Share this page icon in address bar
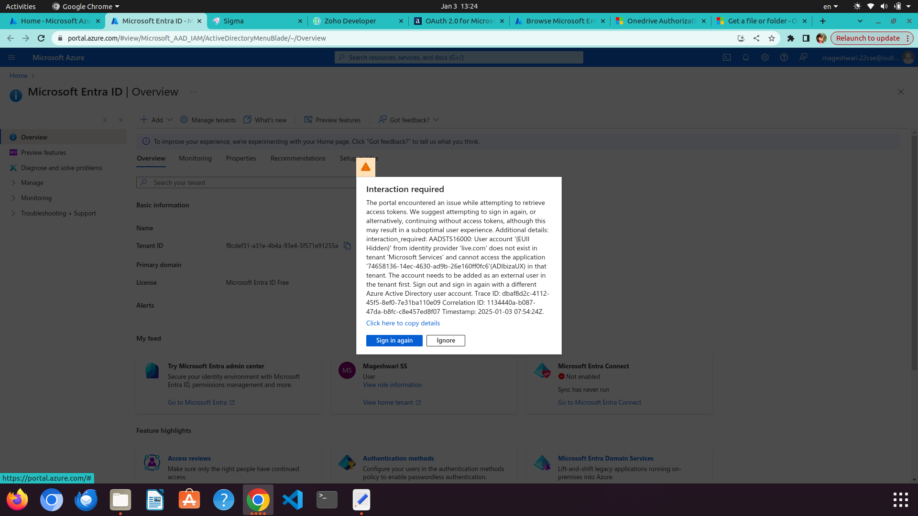This screenshot has width=918, height=516. point(756,38)
